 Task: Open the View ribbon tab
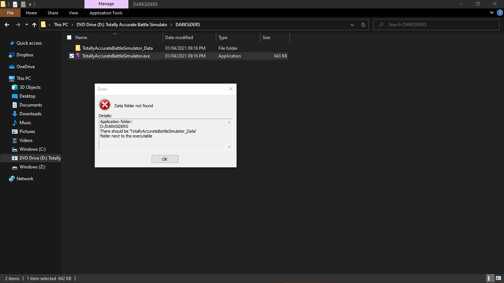click(74, 13)
